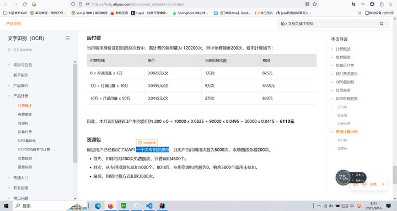Click the orange right chevron in feedback bar
Screen dimensions: 397x211
coord(383,184)
